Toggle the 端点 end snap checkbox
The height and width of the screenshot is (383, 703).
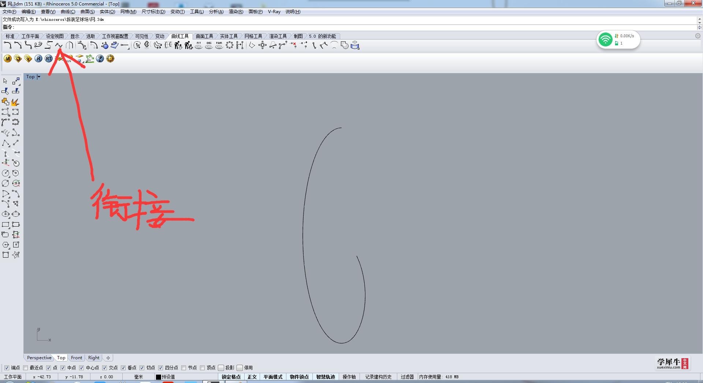coord(7,368)
